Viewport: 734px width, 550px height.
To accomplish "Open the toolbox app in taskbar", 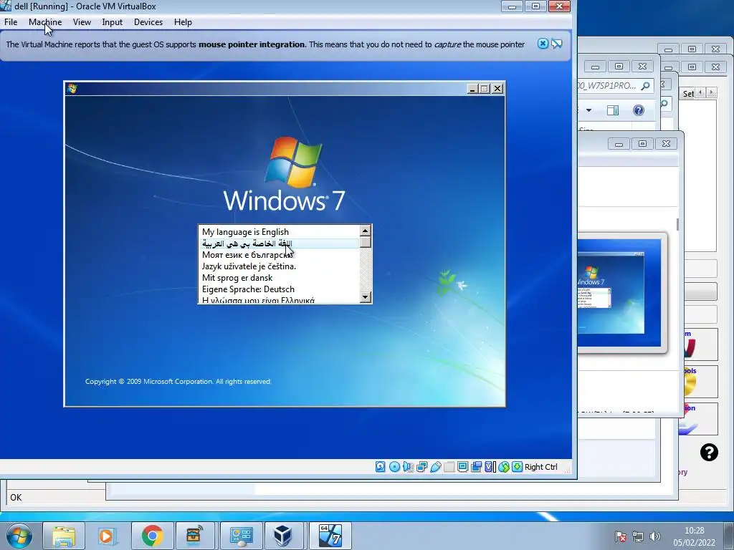I will [194, 536].
